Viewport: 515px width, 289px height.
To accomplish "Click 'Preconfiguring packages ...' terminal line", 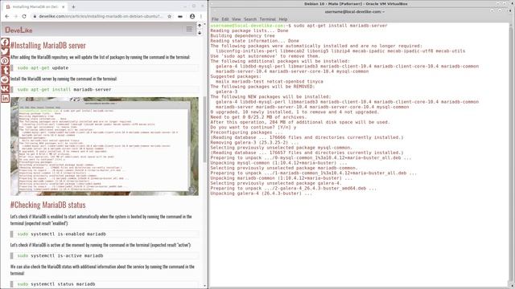I will (x=246, y=132).
